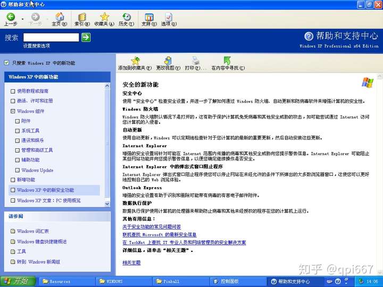Image resolution: width=383 pixels, height=287 pixels.
Task: Click the Windows XP 中的新功能 panel header
Action: (57, 77)
